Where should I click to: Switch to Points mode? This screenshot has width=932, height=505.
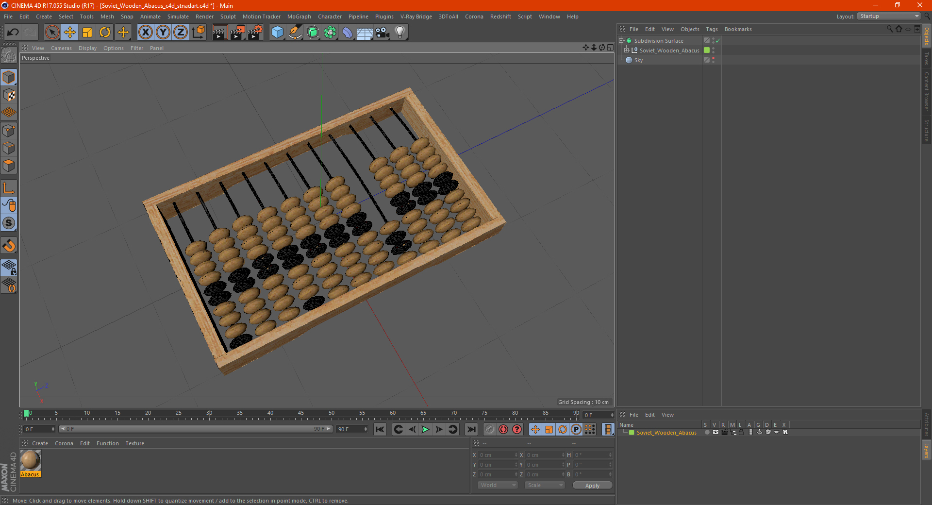pyautogui.click(x=9, y=131)
